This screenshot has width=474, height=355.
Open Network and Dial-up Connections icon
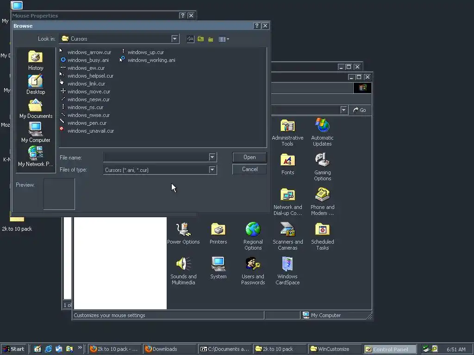287,202
